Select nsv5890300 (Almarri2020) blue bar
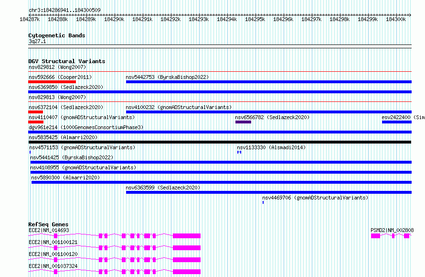 pyautogui.click(x=222, y=182)
